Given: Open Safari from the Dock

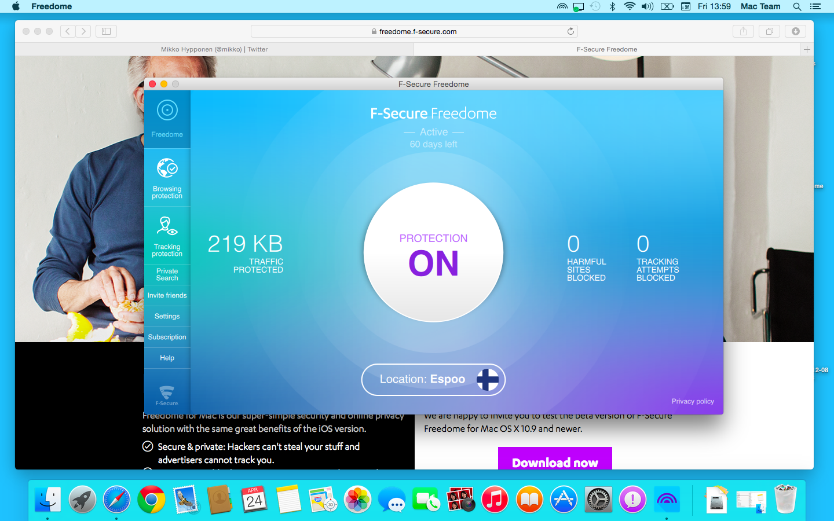Looking at the screenshot, I should coord(116,499).
